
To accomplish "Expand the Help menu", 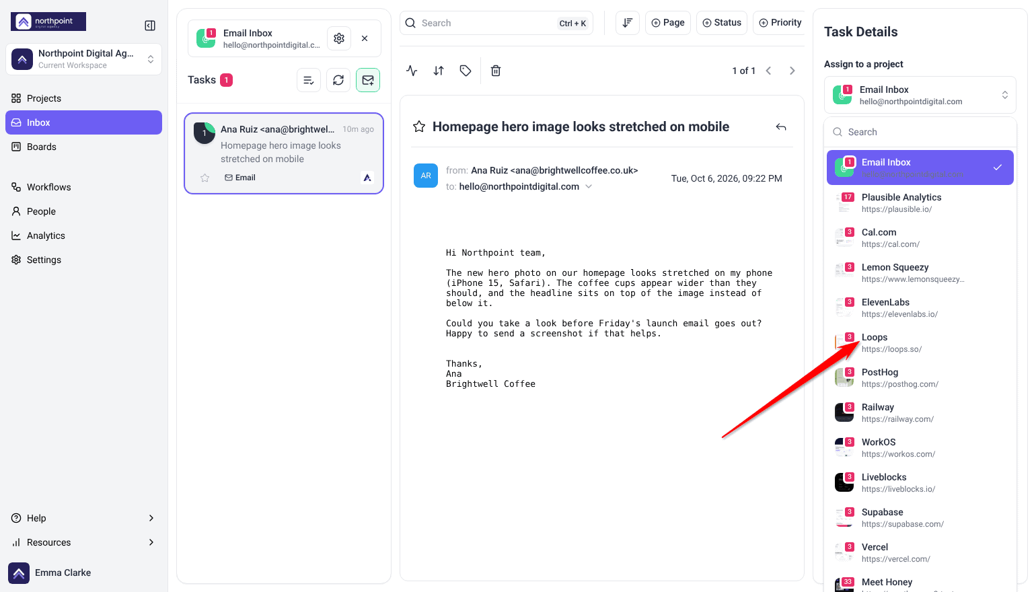I will click(x=83, y=518).
